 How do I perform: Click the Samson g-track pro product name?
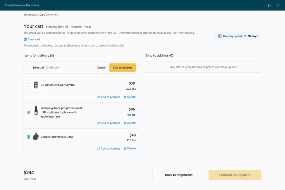pyautogui.click(x=61, y=112)
